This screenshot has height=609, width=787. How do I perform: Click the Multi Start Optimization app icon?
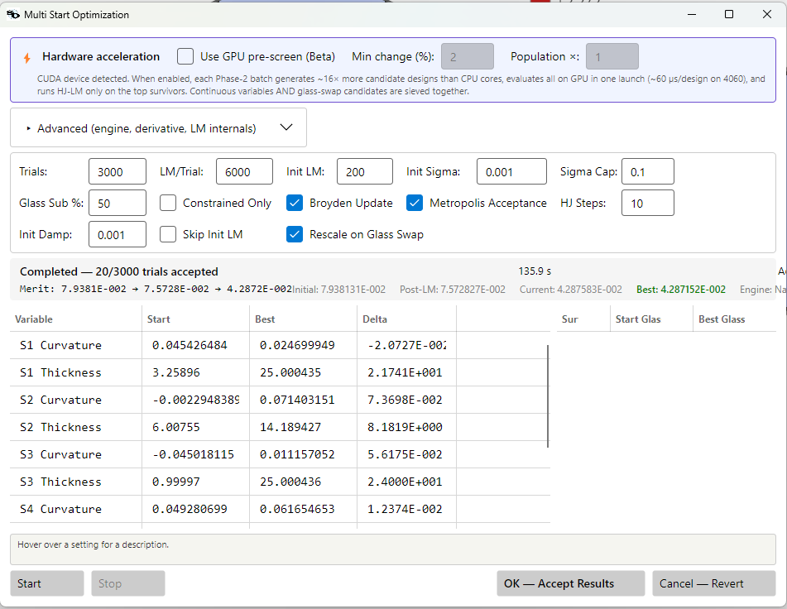tap(13, 15)
